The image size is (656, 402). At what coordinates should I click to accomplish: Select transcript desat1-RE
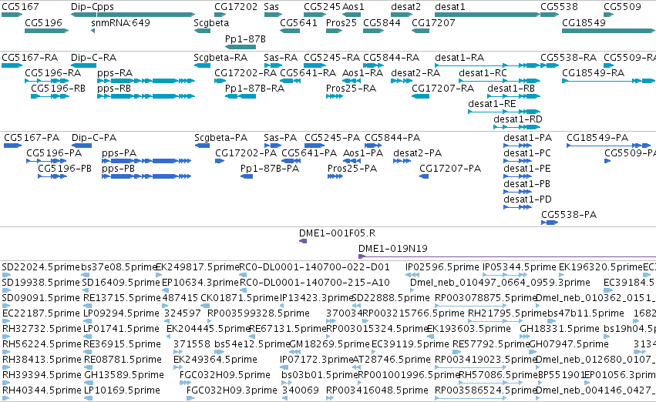coord(492,104)
